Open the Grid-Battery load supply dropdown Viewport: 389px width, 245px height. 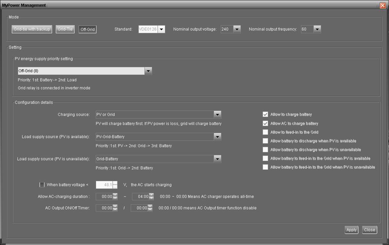point(217,159)
